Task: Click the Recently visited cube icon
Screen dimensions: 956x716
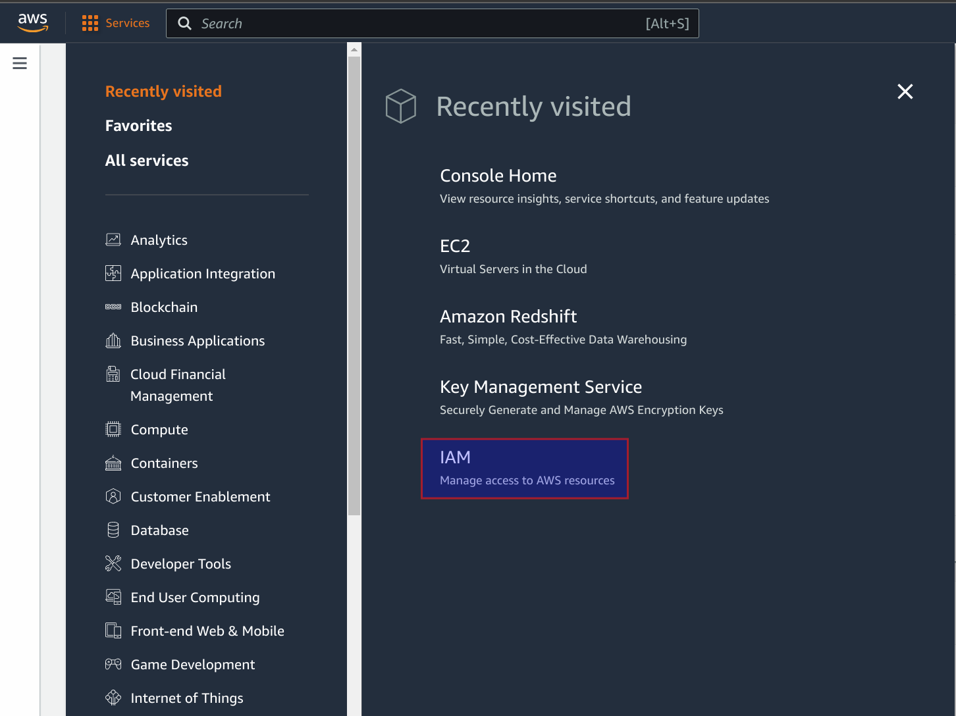Action: pos(401,106)
